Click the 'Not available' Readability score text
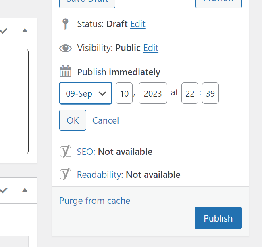The width and height of the screenshot is (262, 247). tap(153, 175)
